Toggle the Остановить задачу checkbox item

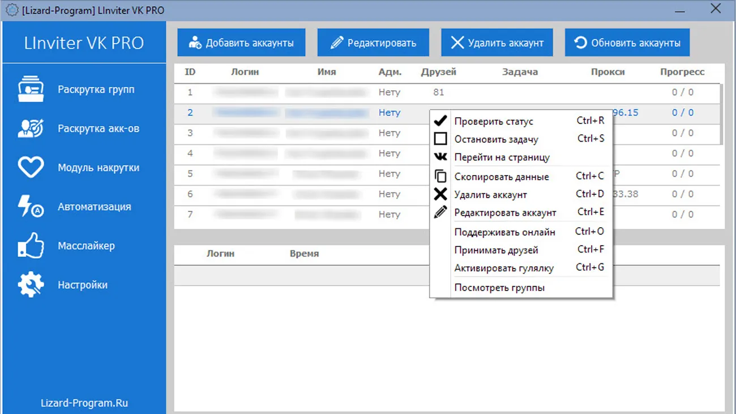pos(440,139)
